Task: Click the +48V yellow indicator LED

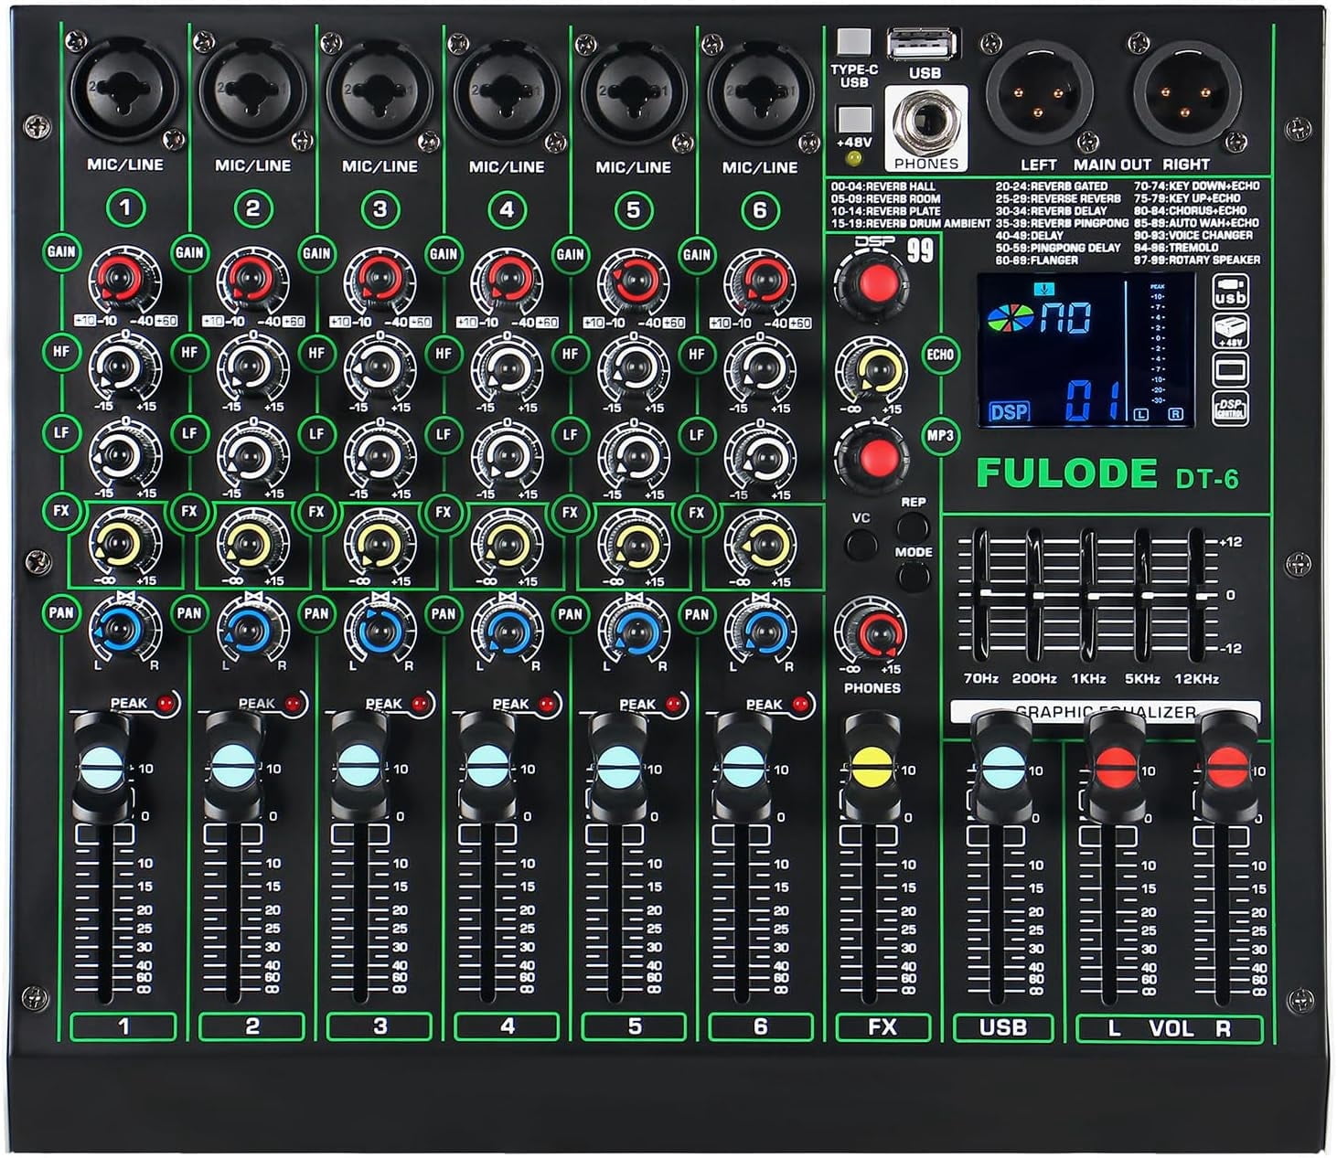Action: (x=853, y=159)
